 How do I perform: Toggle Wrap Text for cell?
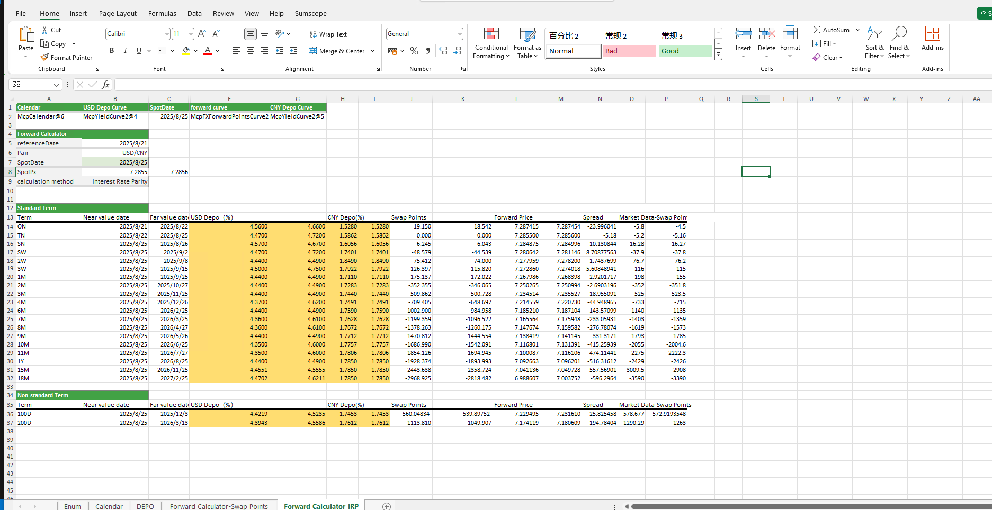(328, 34)
